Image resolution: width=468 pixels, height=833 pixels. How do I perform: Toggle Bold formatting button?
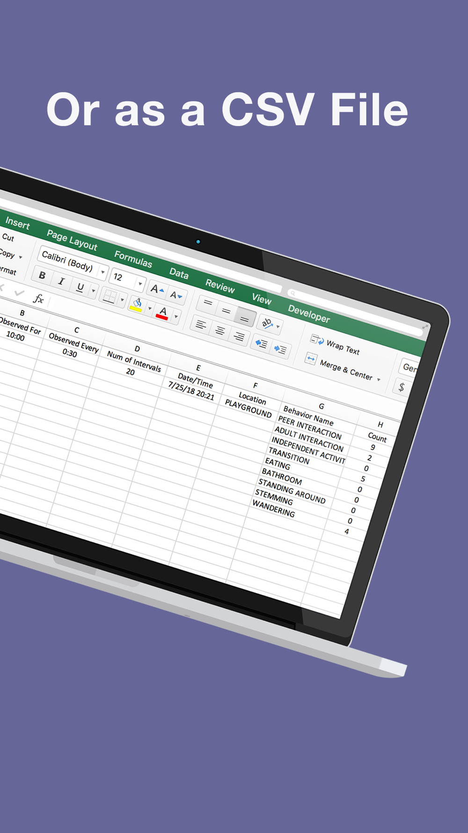(42, 275)
